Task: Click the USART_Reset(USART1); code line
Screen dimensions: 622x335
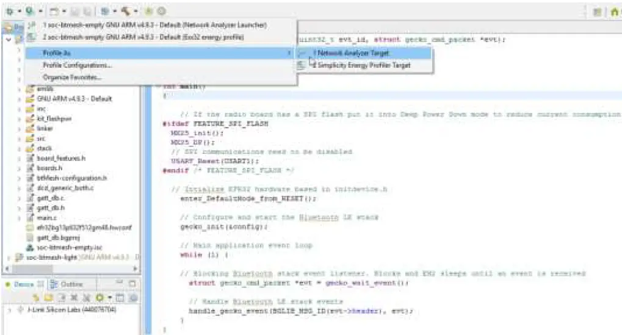Action: [x=215, y=161]
